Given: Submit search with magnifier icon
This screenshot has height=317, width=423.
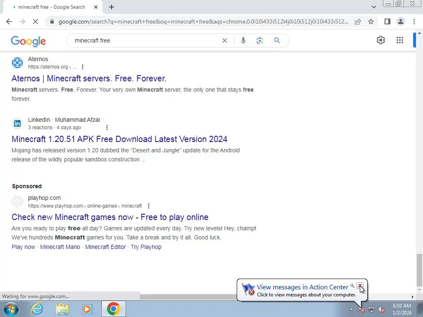Looking at the screenshot, I should point(277,40).
